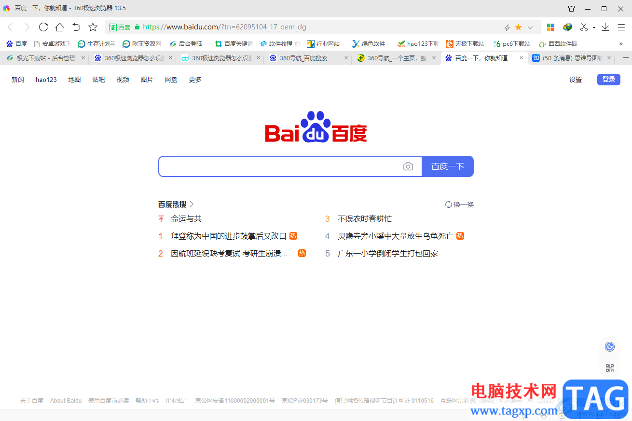Switch to the 极光下载站 - 后台管理 tab

44,58
